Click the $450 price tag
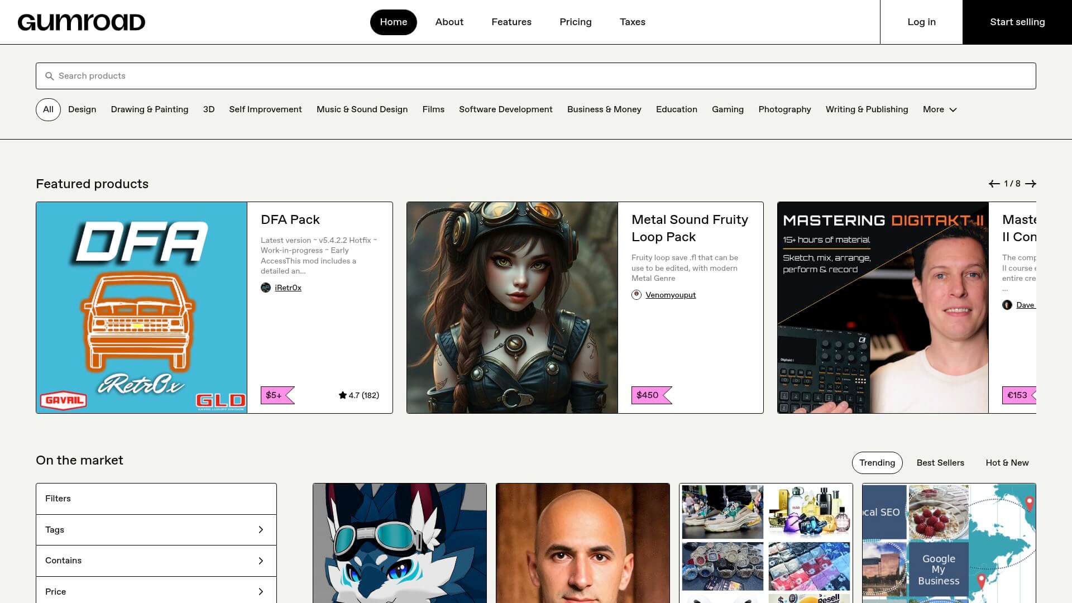 pos(652,395)
